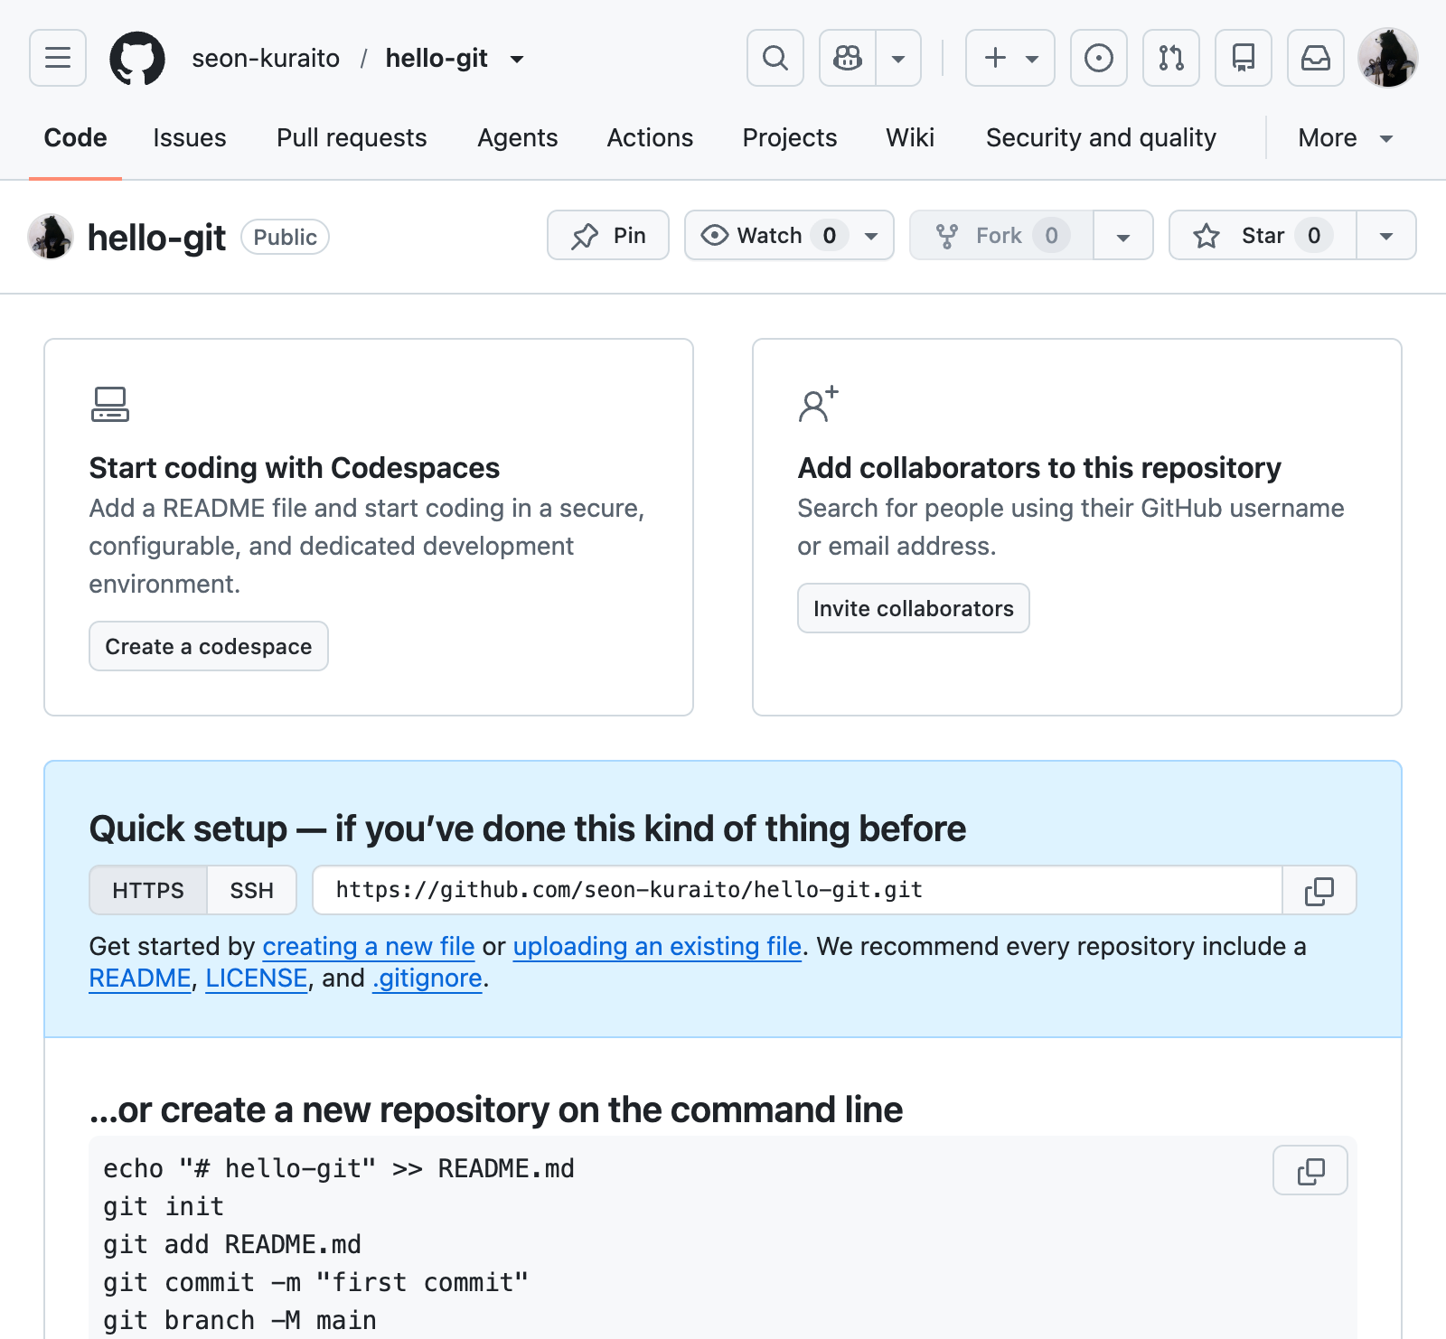Select the SSH clone option
The width and height of the screenshot is (1446, 1339).
252,890
